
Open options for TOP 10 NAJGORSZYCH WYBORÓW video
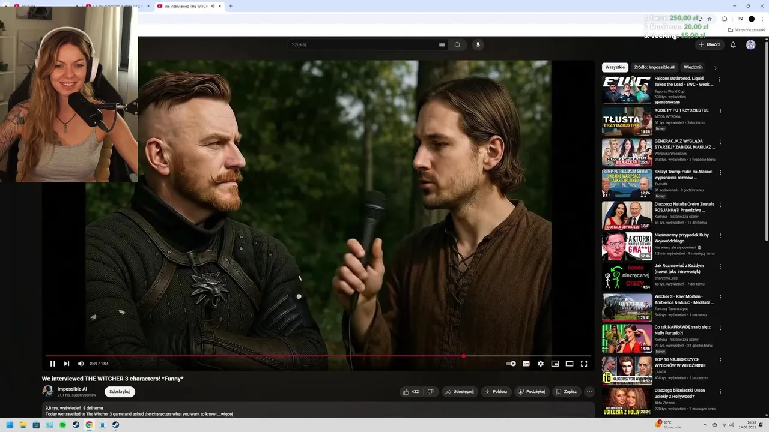click(719, 360)
